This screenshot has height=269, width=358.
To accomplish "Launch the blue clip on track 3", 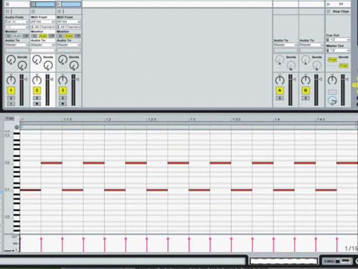I will pyautogui.click(x=59, y=4).
